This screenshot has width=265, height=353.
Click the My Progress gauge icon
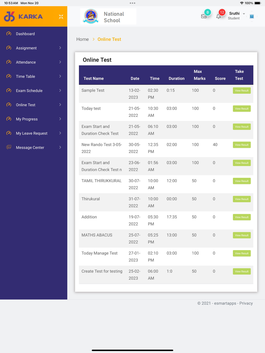(x=9, y=119)
